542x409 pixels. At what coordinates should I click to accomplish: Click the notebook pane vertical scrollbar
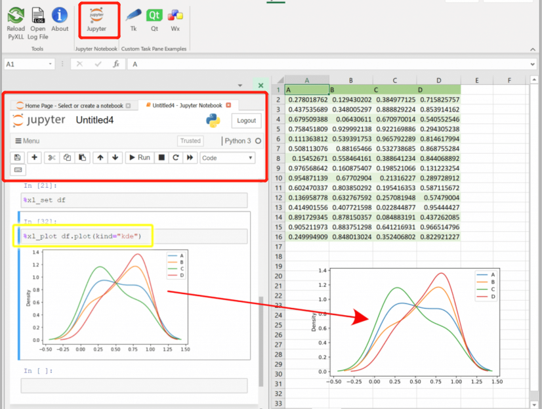[261, 341]
